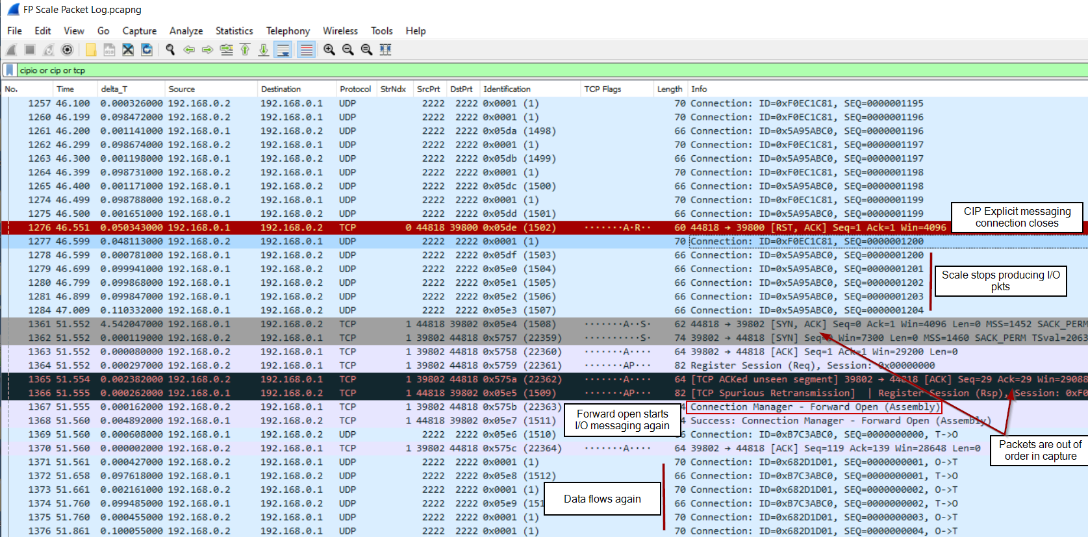Select packet number 1276 RST row
Screen dimensions: 1088x537
[x=544, y=227]
